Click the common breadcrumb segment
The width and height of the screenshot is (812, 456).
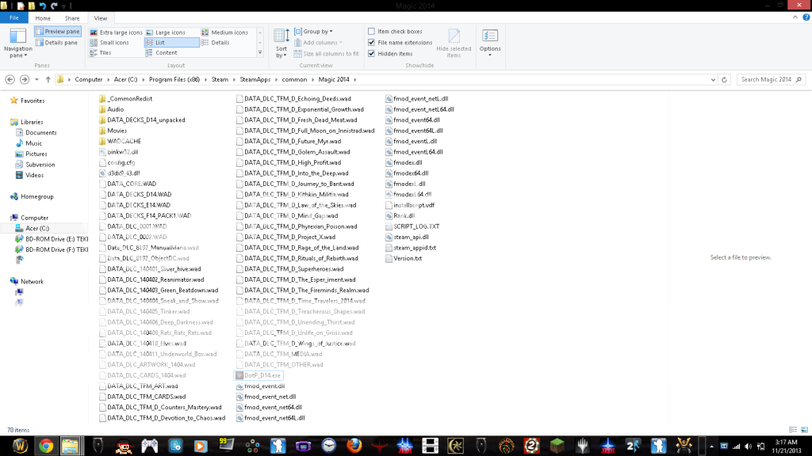[295, 80]
